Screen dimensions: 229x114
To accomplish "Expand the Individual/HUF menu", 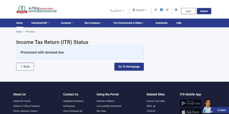I will [40, 23].
